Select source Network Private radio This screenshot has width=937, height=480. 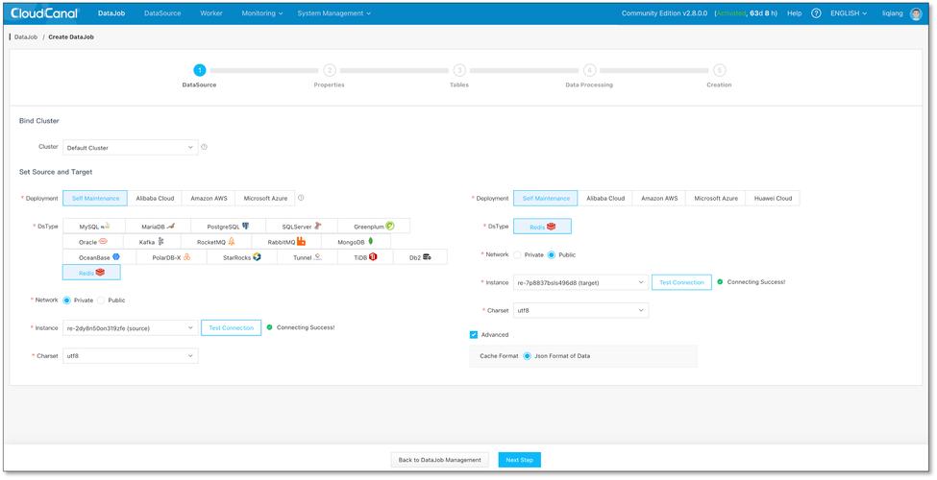(x=67, y=300)
